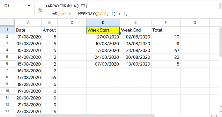Click week end 30/08/2020
This screenshot has height=117, width=222.
click(x=136, y=57)
